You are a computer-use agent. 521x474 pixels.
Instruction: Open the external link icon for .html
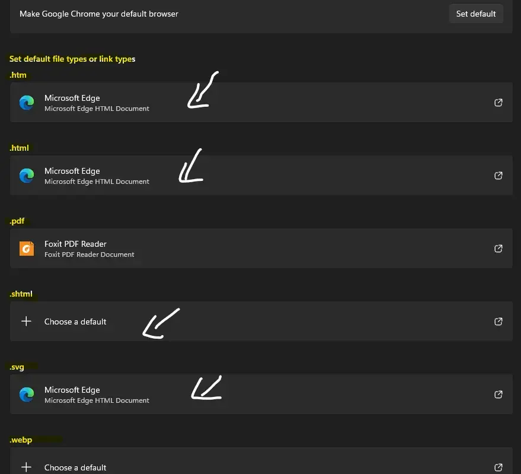coord(498,176)
